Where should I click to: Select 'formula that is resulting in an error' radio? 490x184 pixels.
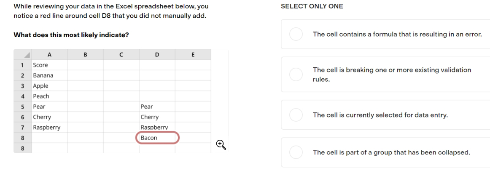click(296, 34)
